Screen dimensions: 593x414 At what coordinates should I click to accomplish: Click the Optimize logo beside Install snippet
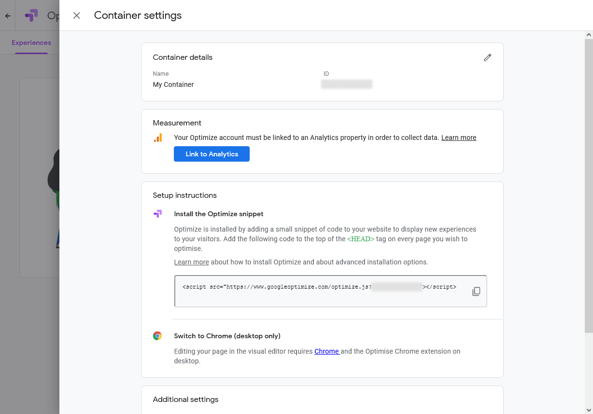[x=157, y=214]
